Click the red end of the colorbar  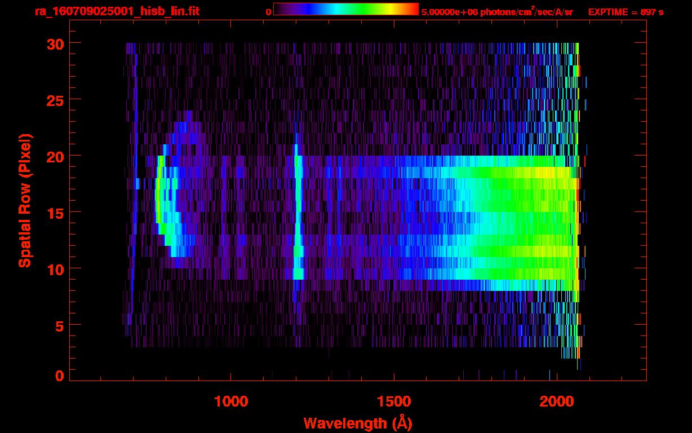click(x=414, y=9)
